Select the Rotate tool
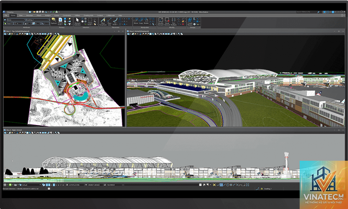348x209 pixels. point(146,21)
